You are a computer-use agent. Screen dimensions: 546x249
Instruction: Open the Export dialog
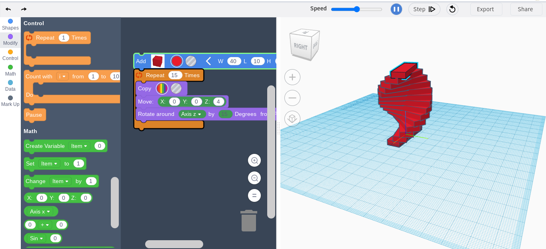point(485,9)
